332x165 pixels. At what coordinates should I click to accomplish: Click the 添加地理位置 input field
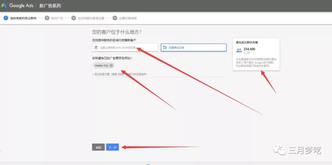point(159,74)
